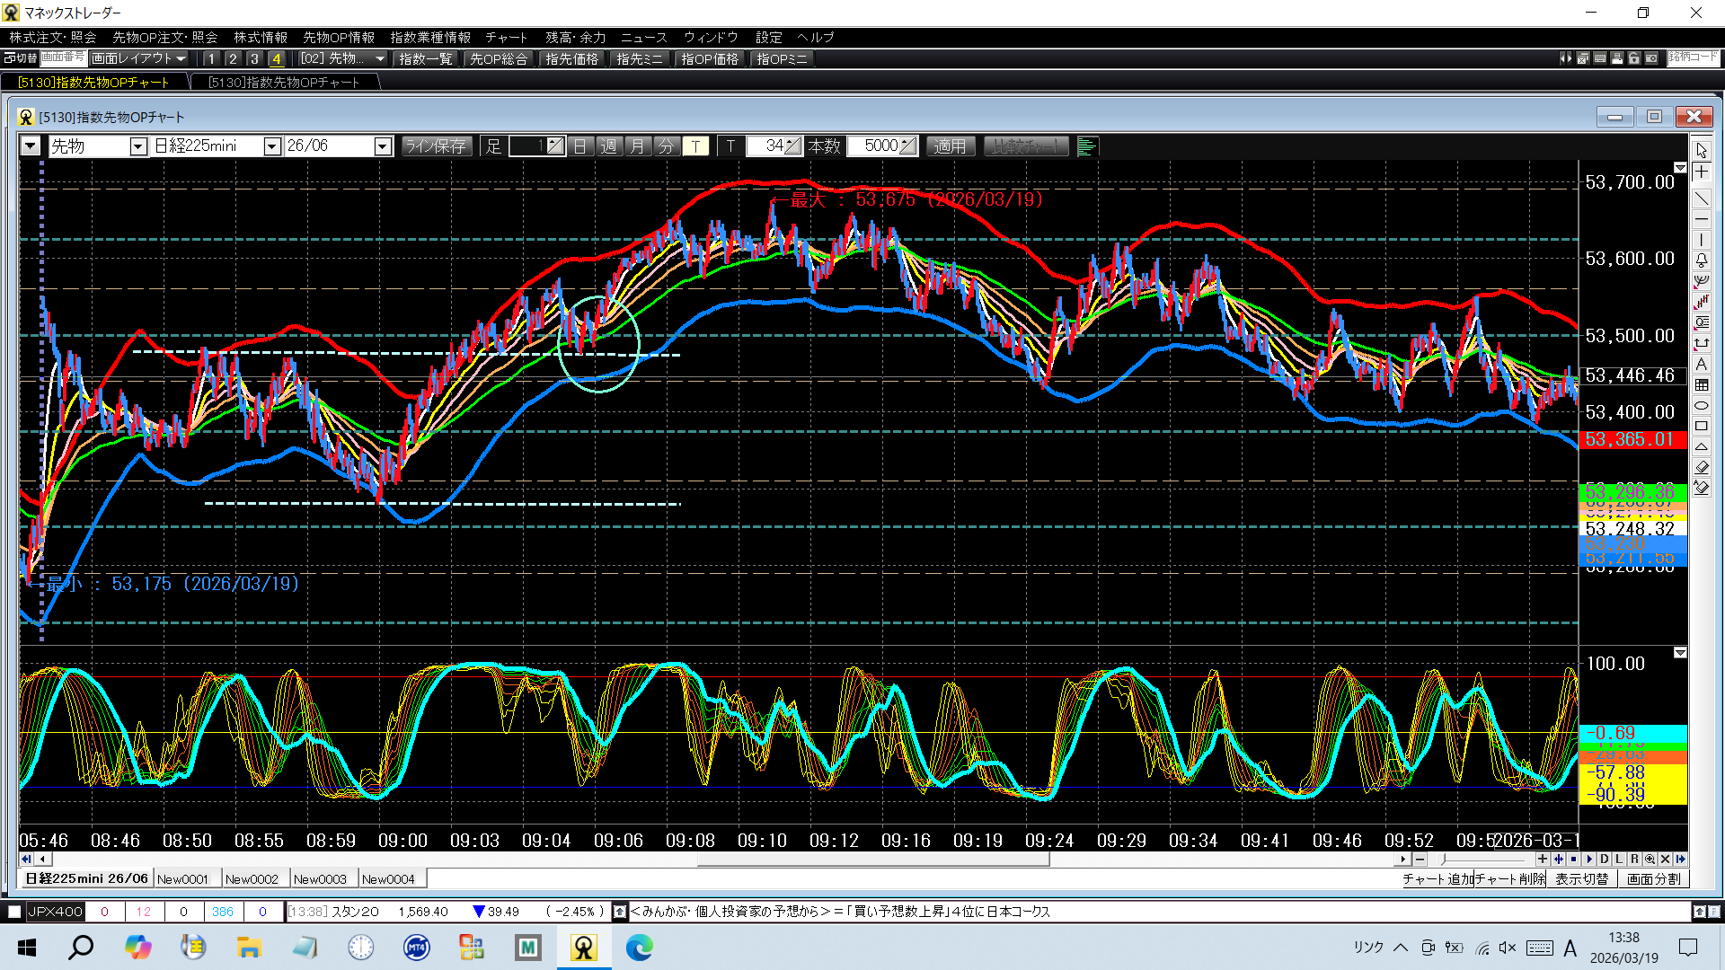Expand the 26/06 contract month dropdown
The image size is (1725, 970).
[x=383, y=146]
